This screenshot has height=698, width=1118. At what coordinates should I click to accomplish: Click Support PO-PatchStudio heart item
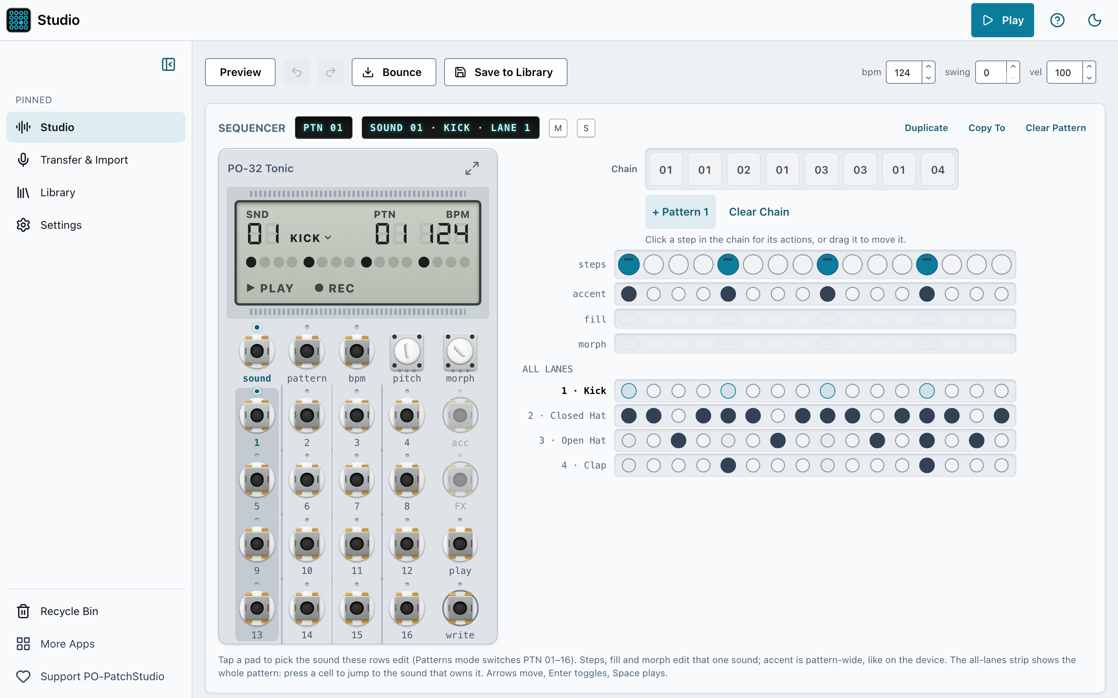tap(95, 676)
